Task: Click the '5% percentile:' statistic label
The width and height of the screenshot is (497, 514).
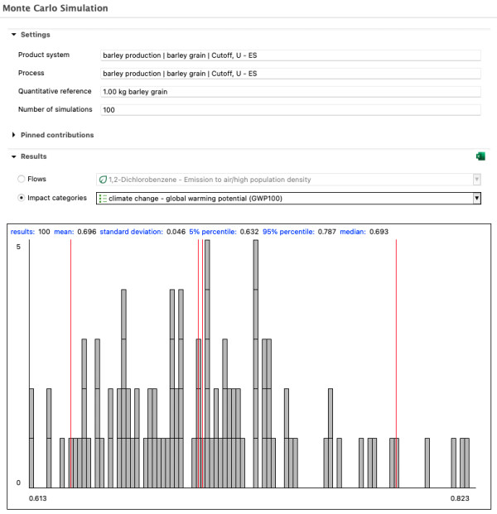Action: click(213, 232)
